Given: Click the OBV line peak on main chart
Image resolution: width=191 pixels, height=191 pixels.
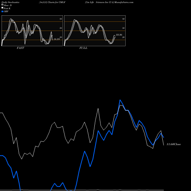Looking at the screenshot, I should [x=120, y=100].
